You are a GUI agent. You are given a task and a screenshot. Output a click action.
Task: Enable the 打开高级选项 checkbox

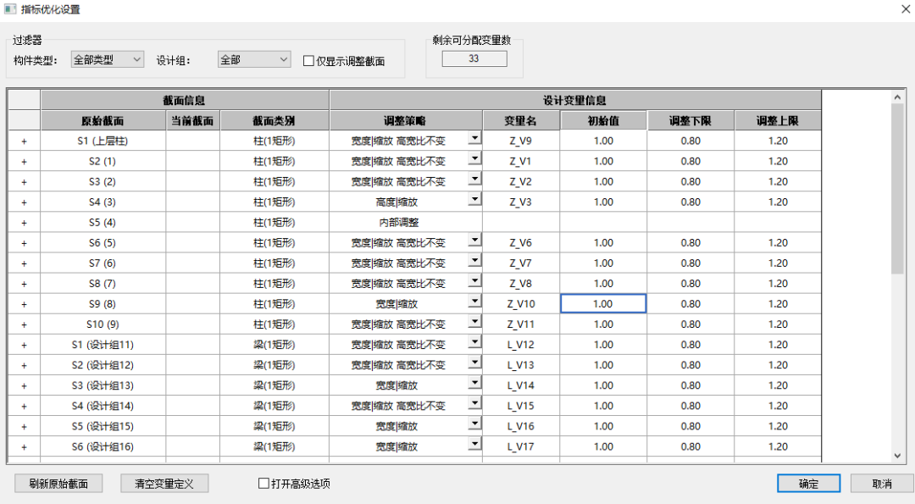pyautogui.click(x=263, y=483)
